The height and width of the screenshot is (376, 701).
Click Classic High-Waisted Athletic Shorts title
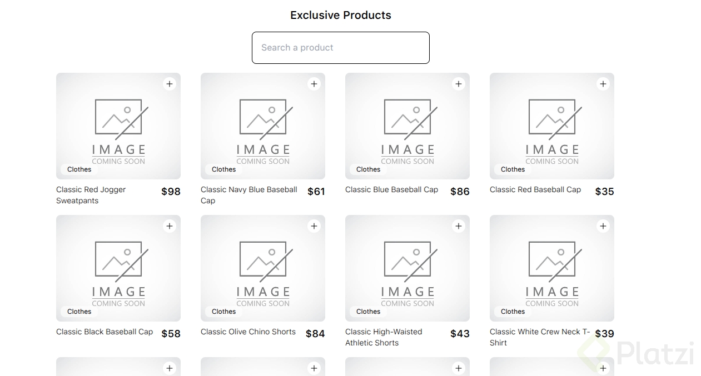pos(384,337)
